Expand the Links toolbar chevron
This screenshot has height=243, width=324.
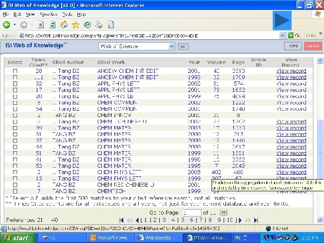click(x=321, y=33)
